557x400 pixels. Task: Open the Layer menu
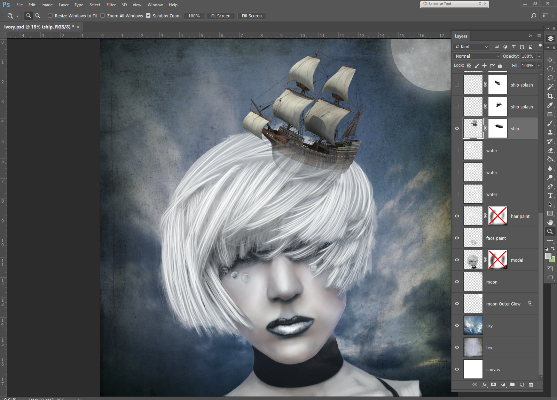click(x=63, y=5)
